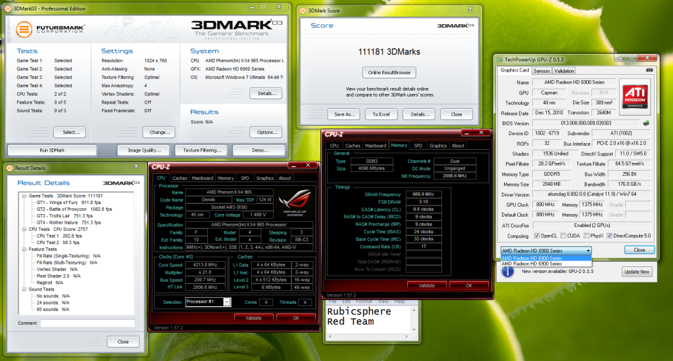The image size is (673, 361).
Task: Click the Texture Filtering... button
Action: point(202,150)
